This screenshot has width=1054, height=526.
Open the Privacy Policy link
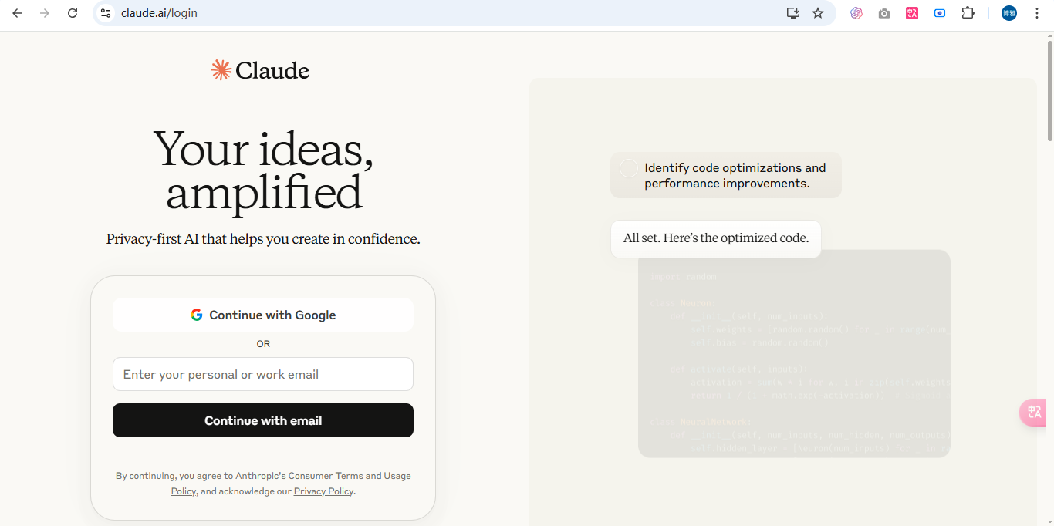323,491
